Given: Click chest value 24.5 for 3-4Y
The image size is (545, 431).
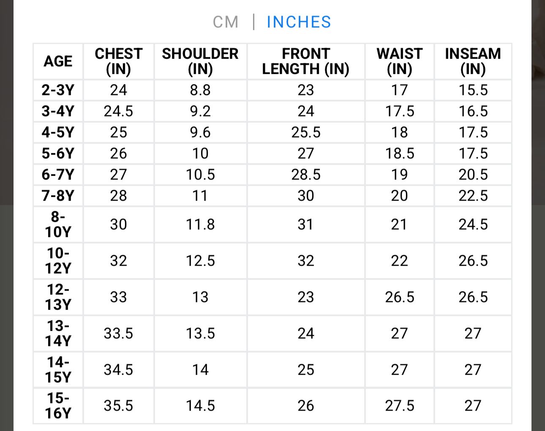Looking at the screenshot, I should pyautogui.click(x=118, y=111).
